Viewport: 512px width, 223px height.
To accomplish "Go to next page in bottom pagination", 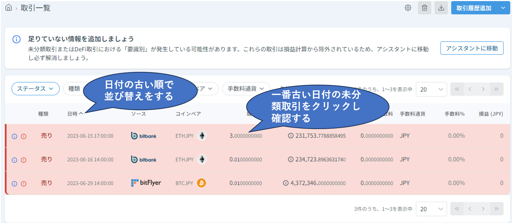I will click(x=483, y=209).
